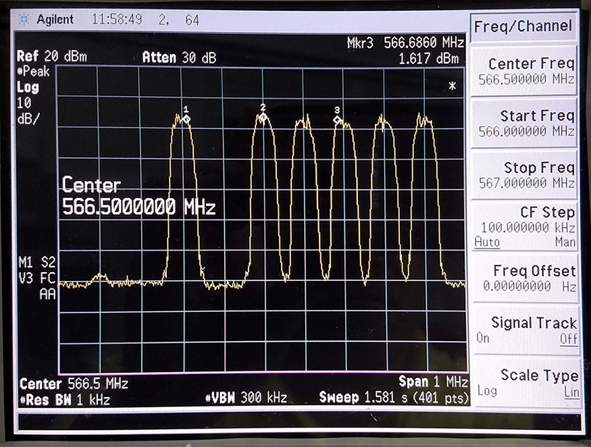Set Scale Type to Log
The width and height of the screenshot is (591, 447).
(x=487, y=390)
